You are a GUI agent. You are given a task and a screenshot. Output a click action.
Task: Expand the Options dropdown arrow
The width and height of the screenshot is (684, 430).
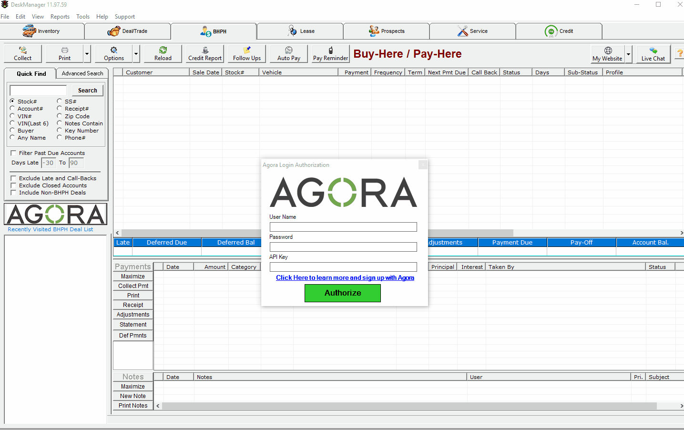136,54
